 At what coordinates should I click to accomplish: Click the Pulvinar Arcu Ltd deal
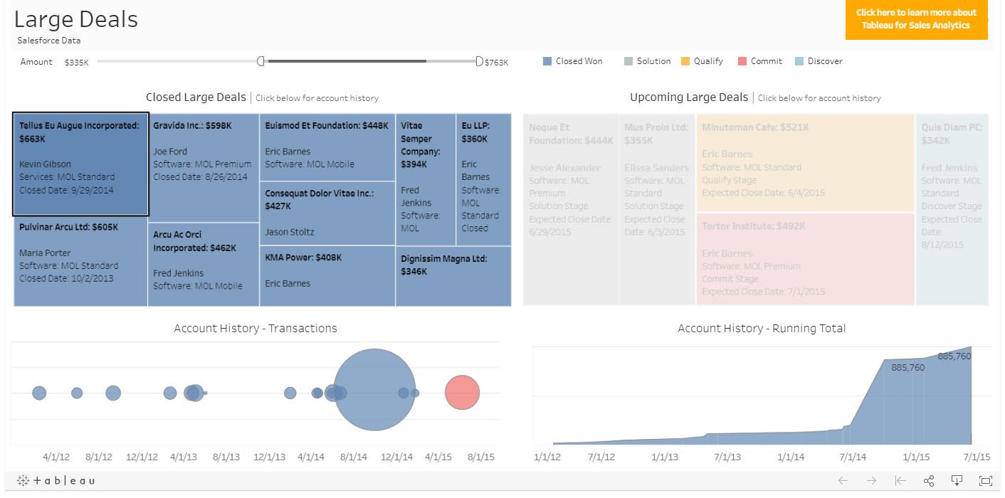(x=80, y=260)
